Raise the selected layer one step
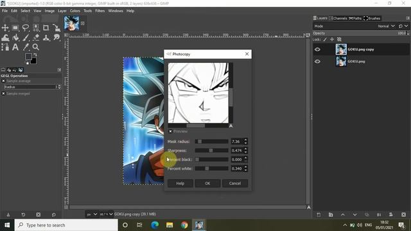Screen dimensions: 411x231 342,215
